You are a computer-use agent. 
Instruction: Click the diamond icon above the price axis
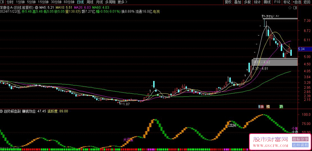[290, 7]
